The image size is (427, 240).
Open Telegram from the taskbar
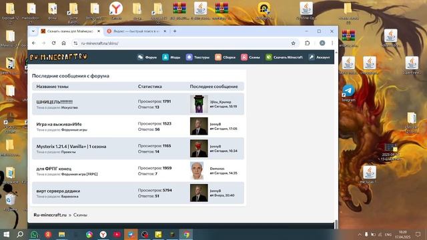click(131, 234)
